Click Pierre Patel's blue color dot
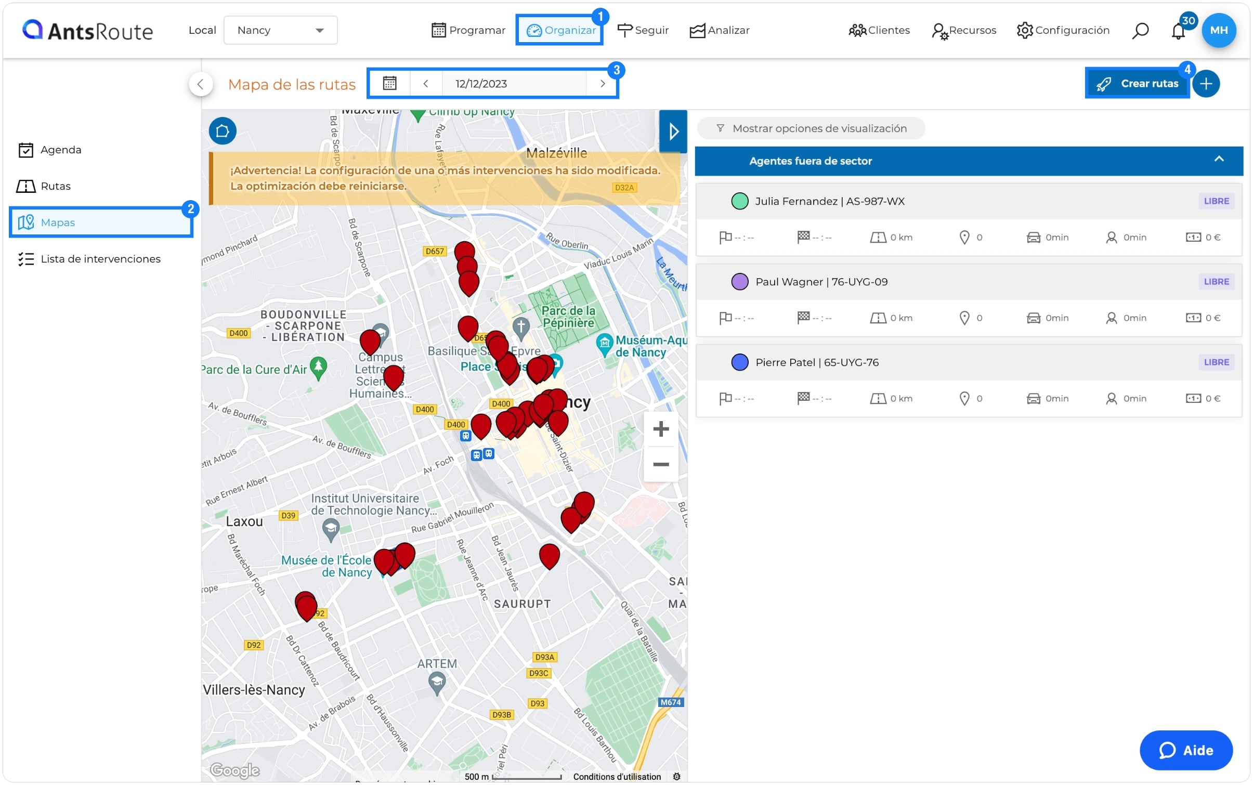This screenshot has width=1253, height=785. coord(739,362)
